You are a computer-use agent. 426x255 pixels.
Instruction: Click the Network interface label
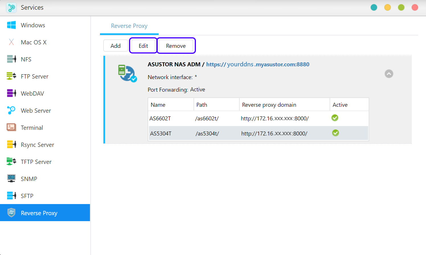click(x=170, y=77)
